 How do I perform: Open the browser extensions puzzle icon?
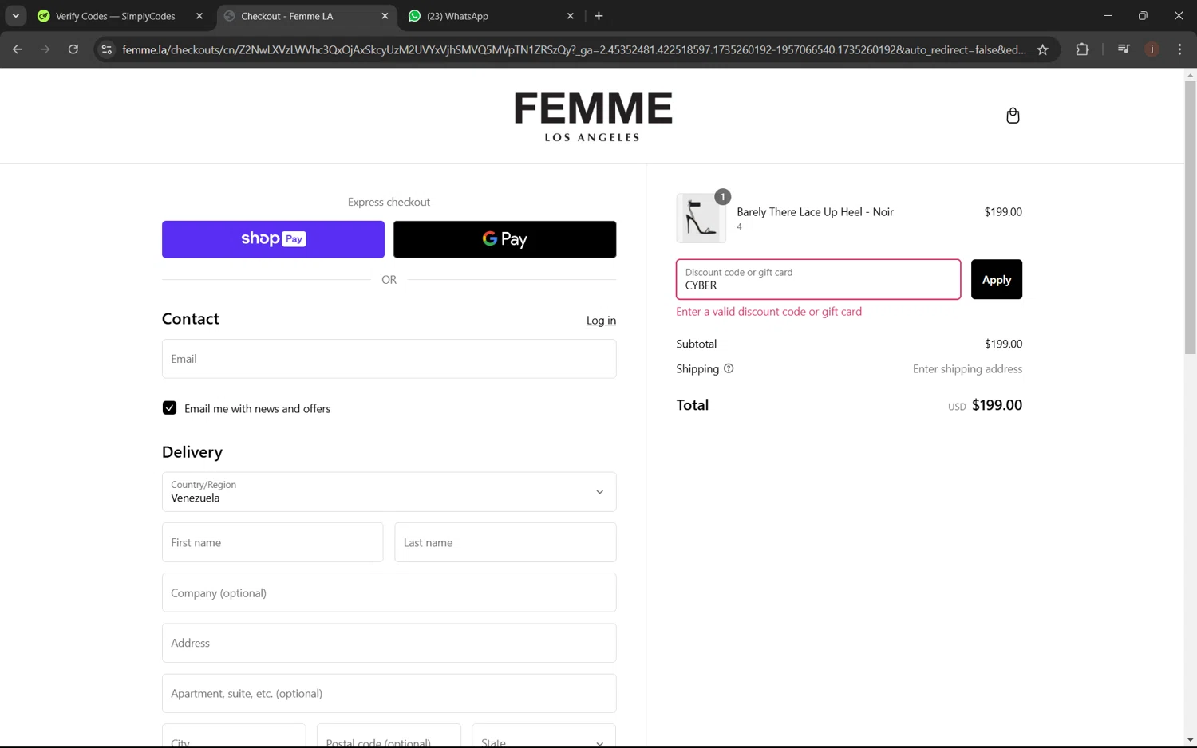coord(1082,49)
